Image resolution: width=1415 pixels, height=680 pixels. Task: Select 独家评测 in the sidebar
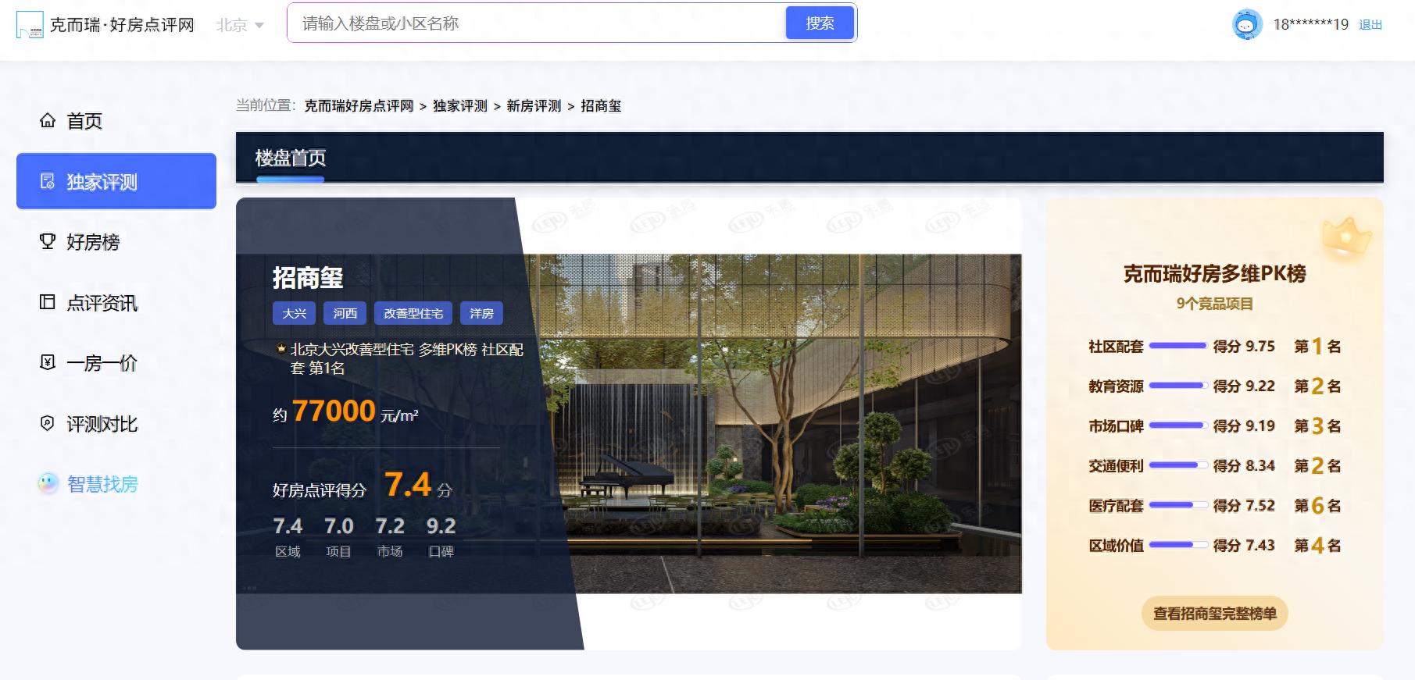click(116, 181)
